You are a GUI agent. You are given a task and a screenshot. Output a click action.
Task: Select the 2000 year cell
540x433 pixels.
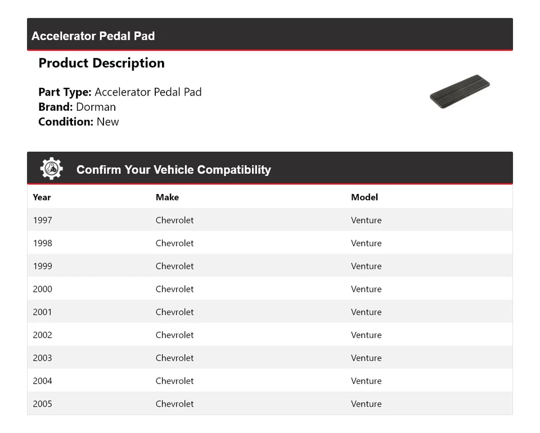tap(42, 290)
